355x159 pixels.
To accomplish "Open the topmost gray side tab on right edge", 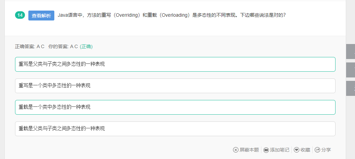I will click(x=351, y=52).
